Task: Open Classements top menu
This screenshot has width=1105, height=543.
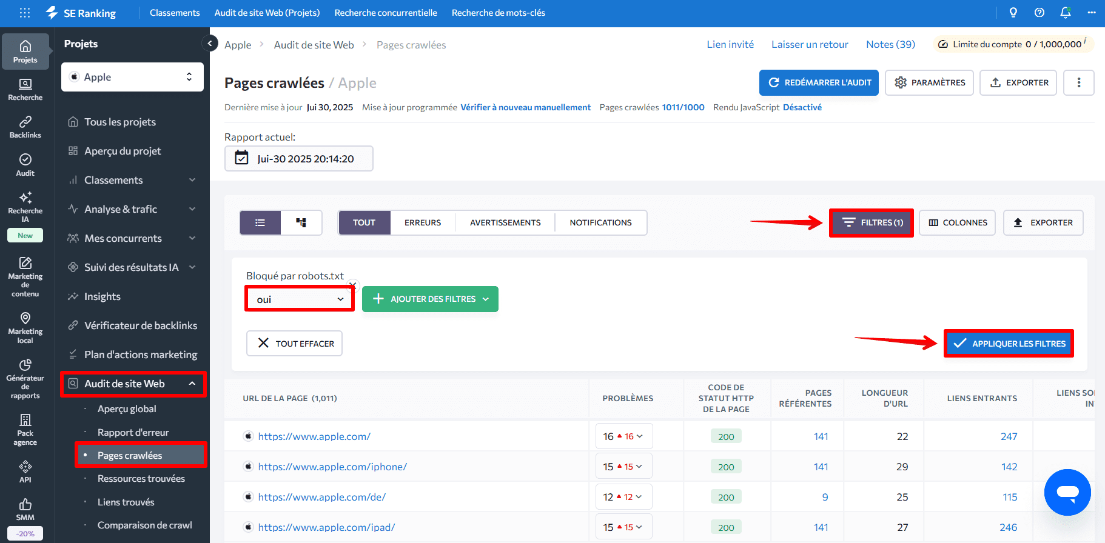Action: 175,13
